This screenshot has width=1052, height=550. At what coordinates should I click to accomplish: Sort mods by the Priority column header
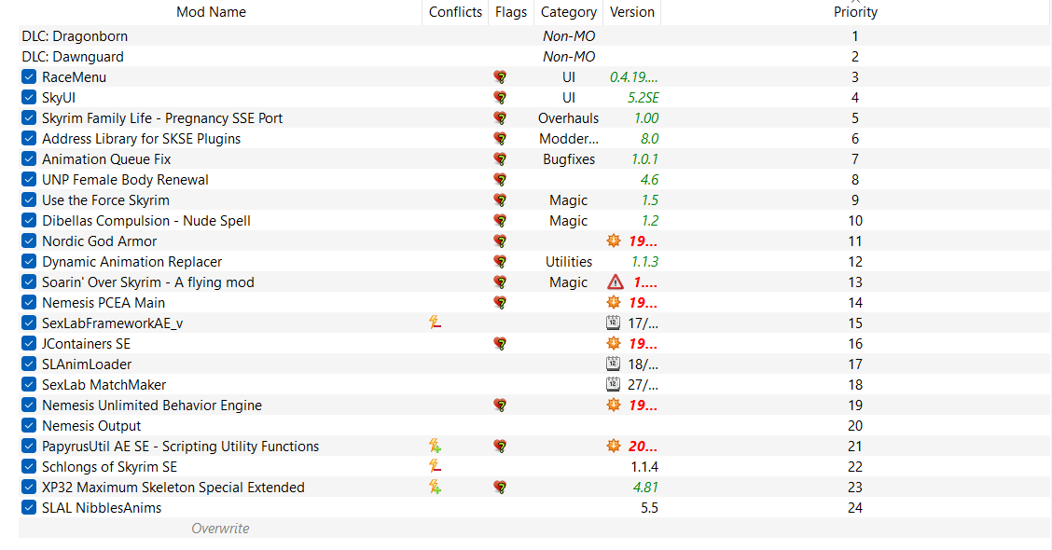point(854,12)
